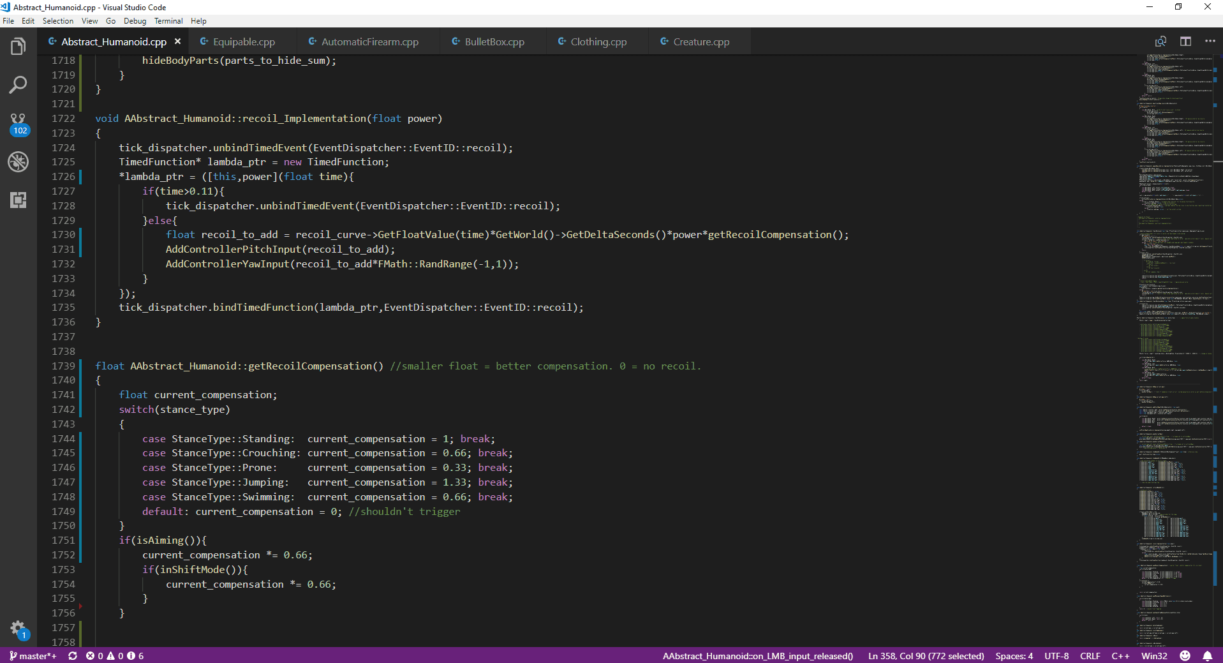This screenshot has height=663, width=1223.
Task: Open the Explorer view in the activity bar
Action: (x=18, y=46)
